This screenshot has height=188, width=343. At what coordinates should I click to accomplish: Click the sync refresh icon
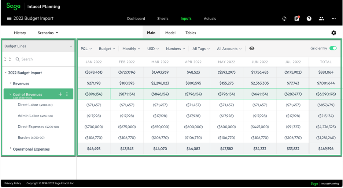point(284,19)
